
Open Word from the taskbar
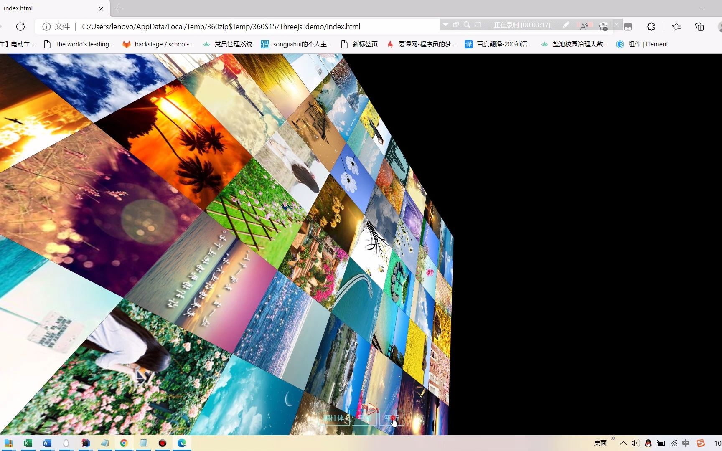(47, 443)
